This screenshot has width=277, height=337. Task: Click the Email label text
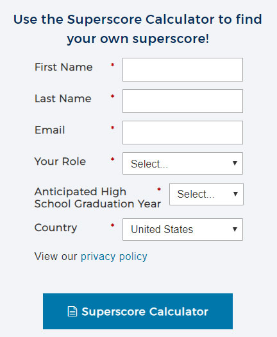[x=50, y=130]
